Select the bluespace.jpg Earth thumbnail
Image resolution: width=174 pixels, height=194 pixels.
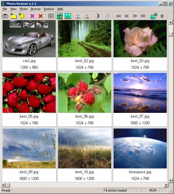pos(140,148)
